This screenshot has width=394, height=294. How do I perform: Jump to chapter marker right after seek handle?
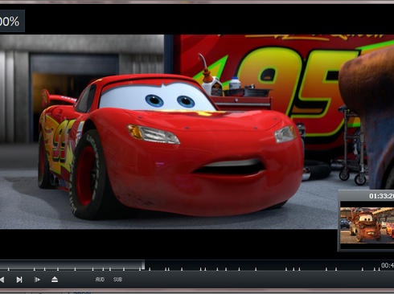tap(150, 269)
